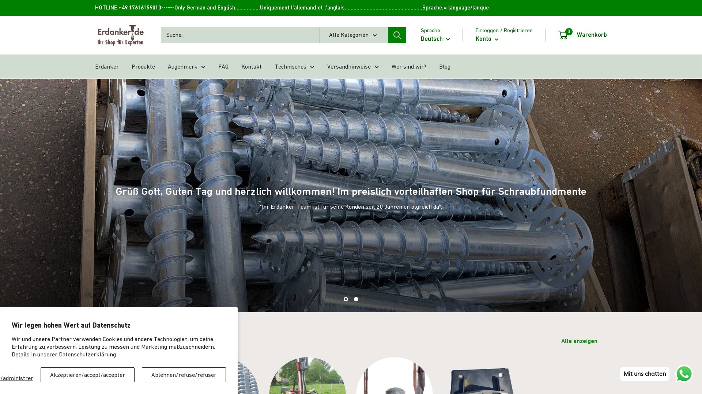Click Ablehnen/refuse/refuser cookie button
The height and width of the screenshot is (394, 702).
184,375
